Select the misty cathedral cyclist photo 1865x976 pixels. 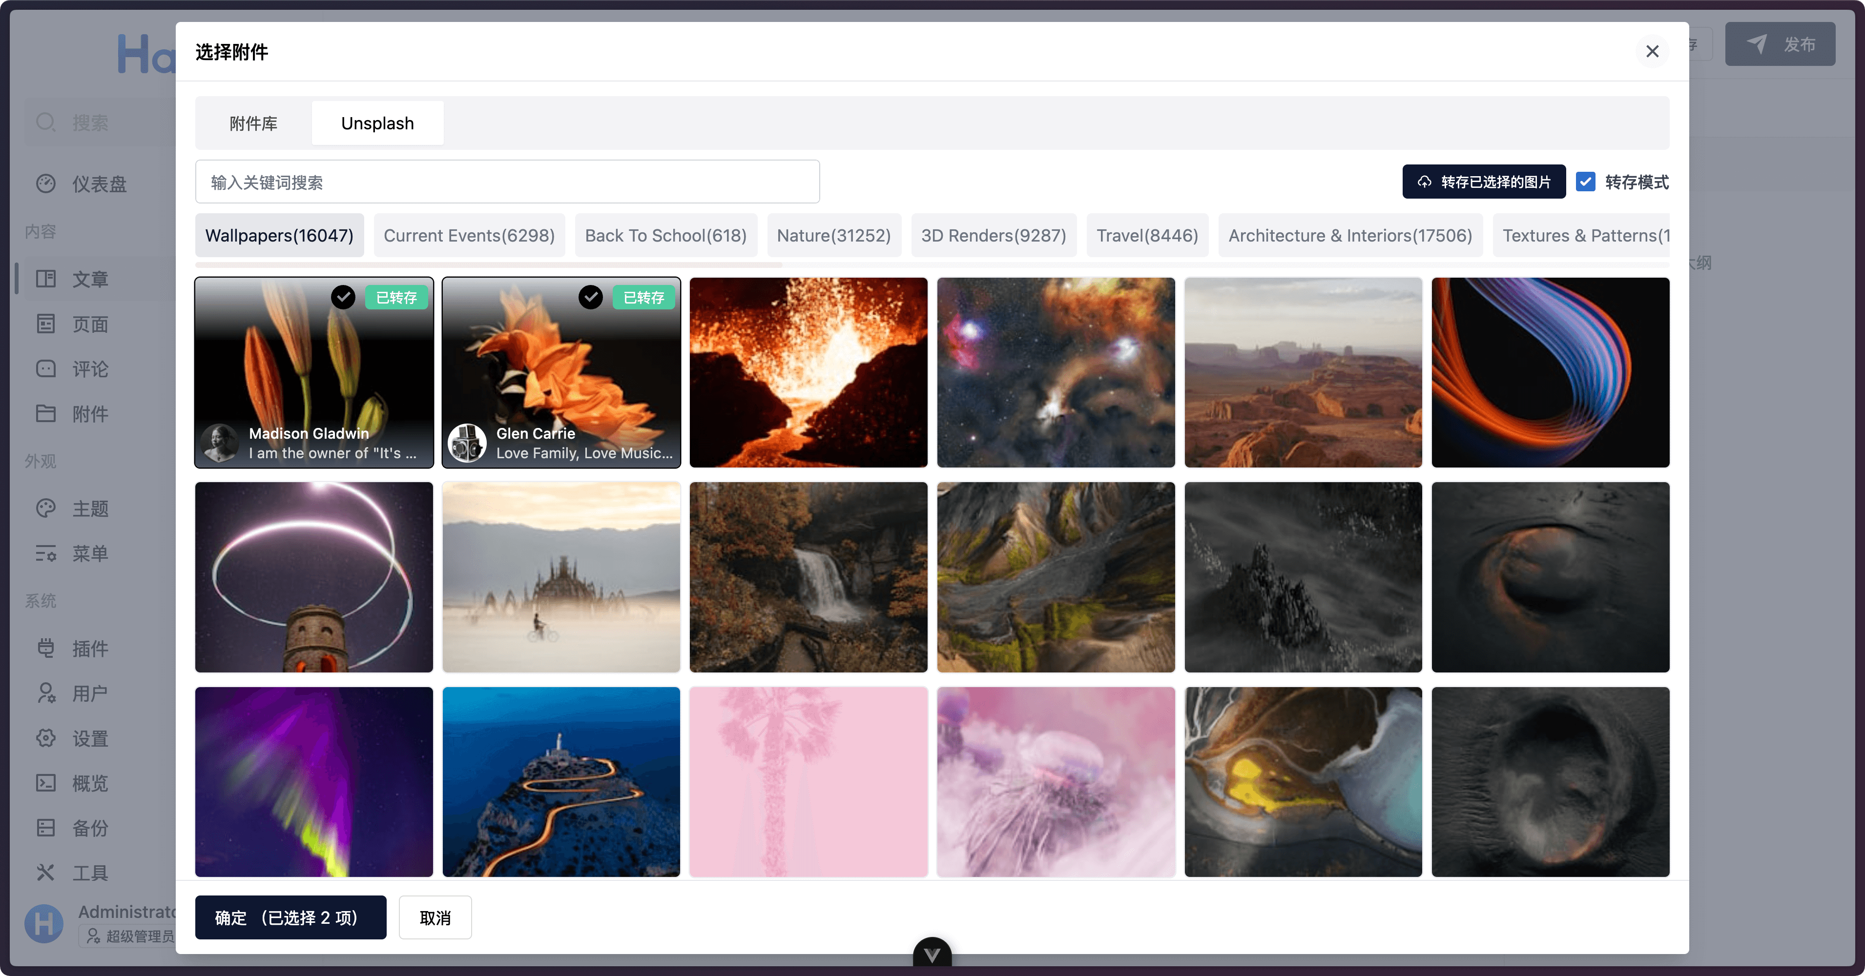(x=561, y=577)
